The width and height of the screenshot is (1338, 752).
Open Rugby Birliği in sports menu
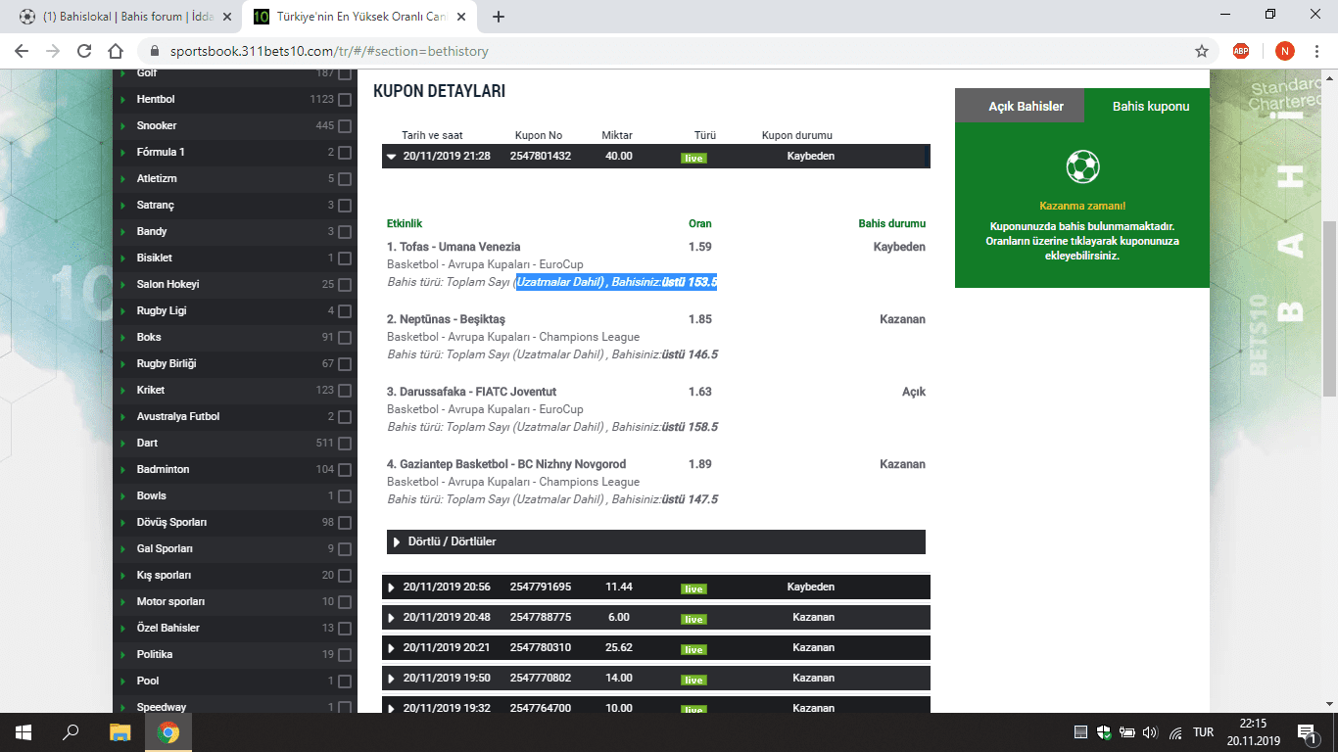(167, 363)
